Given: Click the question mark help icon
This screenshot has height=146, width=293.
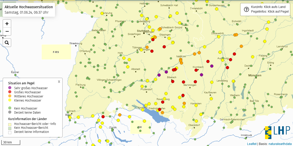Looking at the screenshot, I should click(x=246, y=9).
